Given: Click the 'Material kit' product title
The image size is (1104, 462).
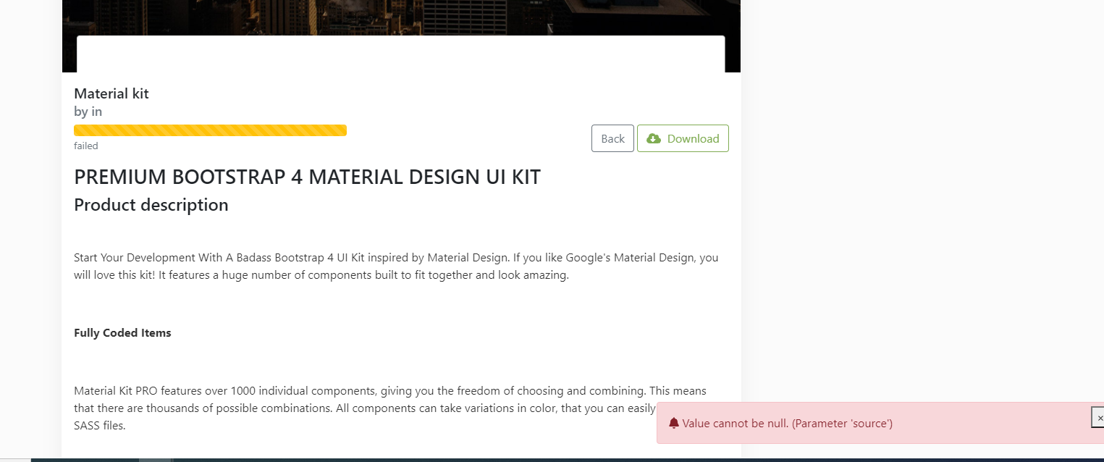Looking at the screenshot, I should pos(111,93).
